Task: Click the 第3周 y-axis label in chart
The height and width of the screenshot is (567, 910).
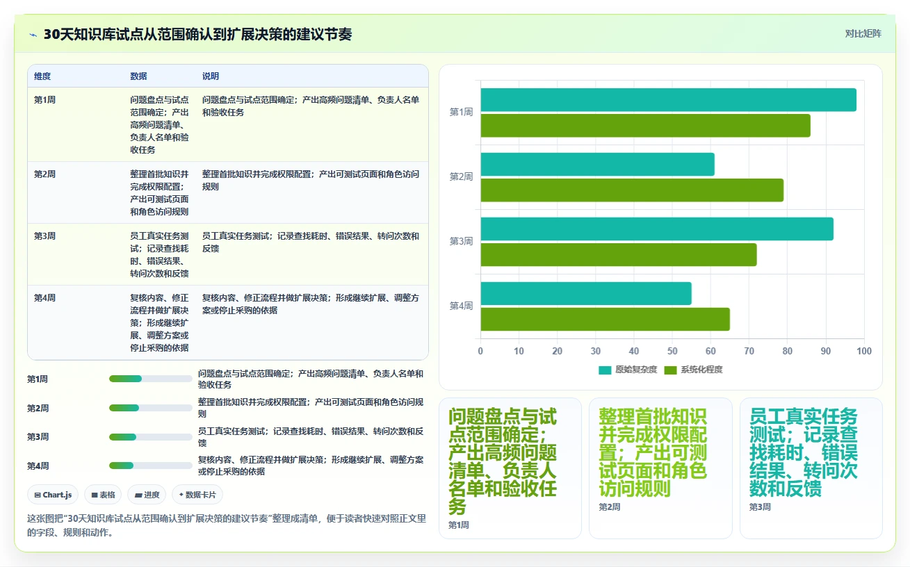Action: point(461,242)
